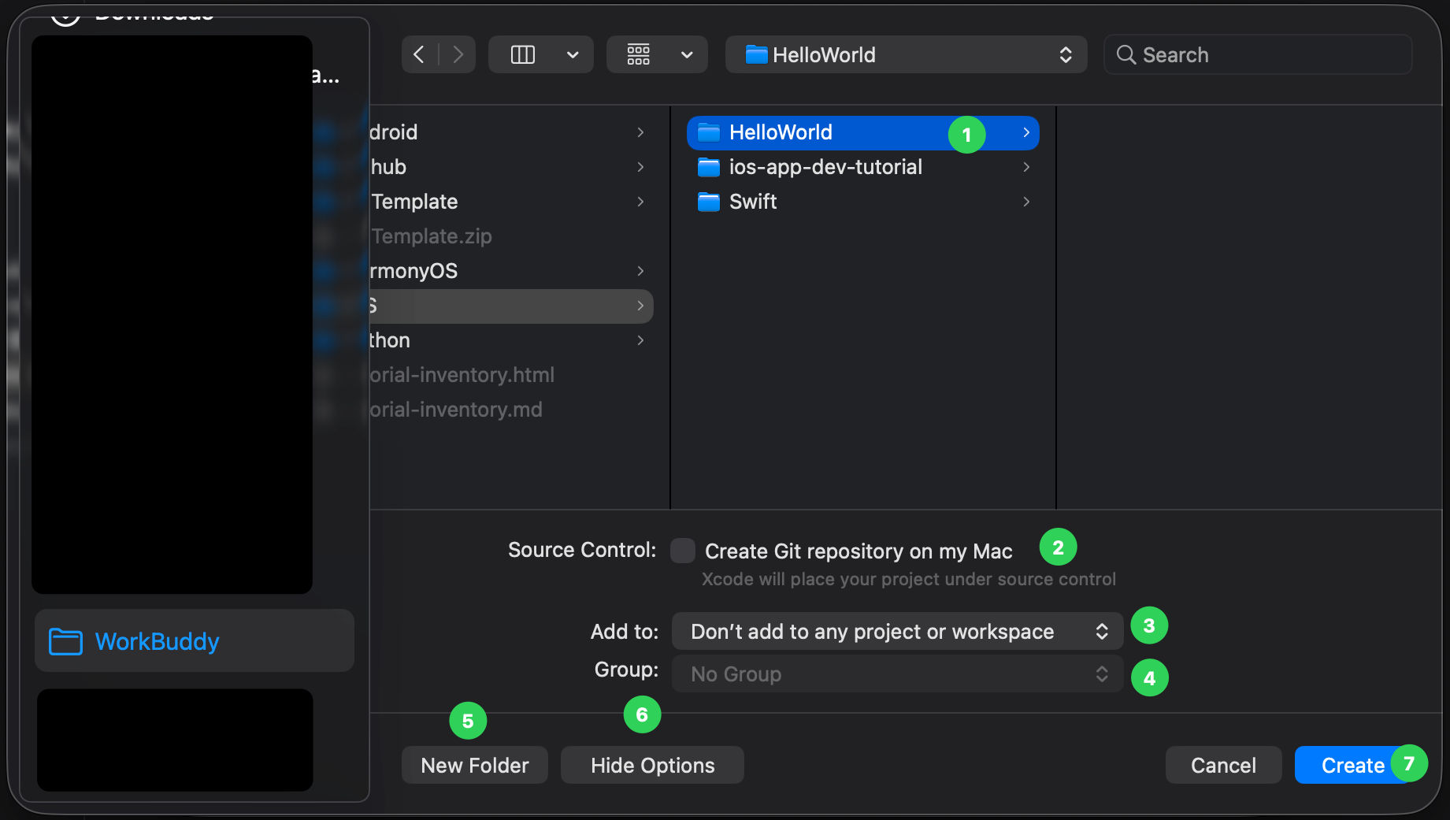Click the HelloWorld row folder icon
The width and height of the screenshot is (1450, 820).
coord(709,132)
